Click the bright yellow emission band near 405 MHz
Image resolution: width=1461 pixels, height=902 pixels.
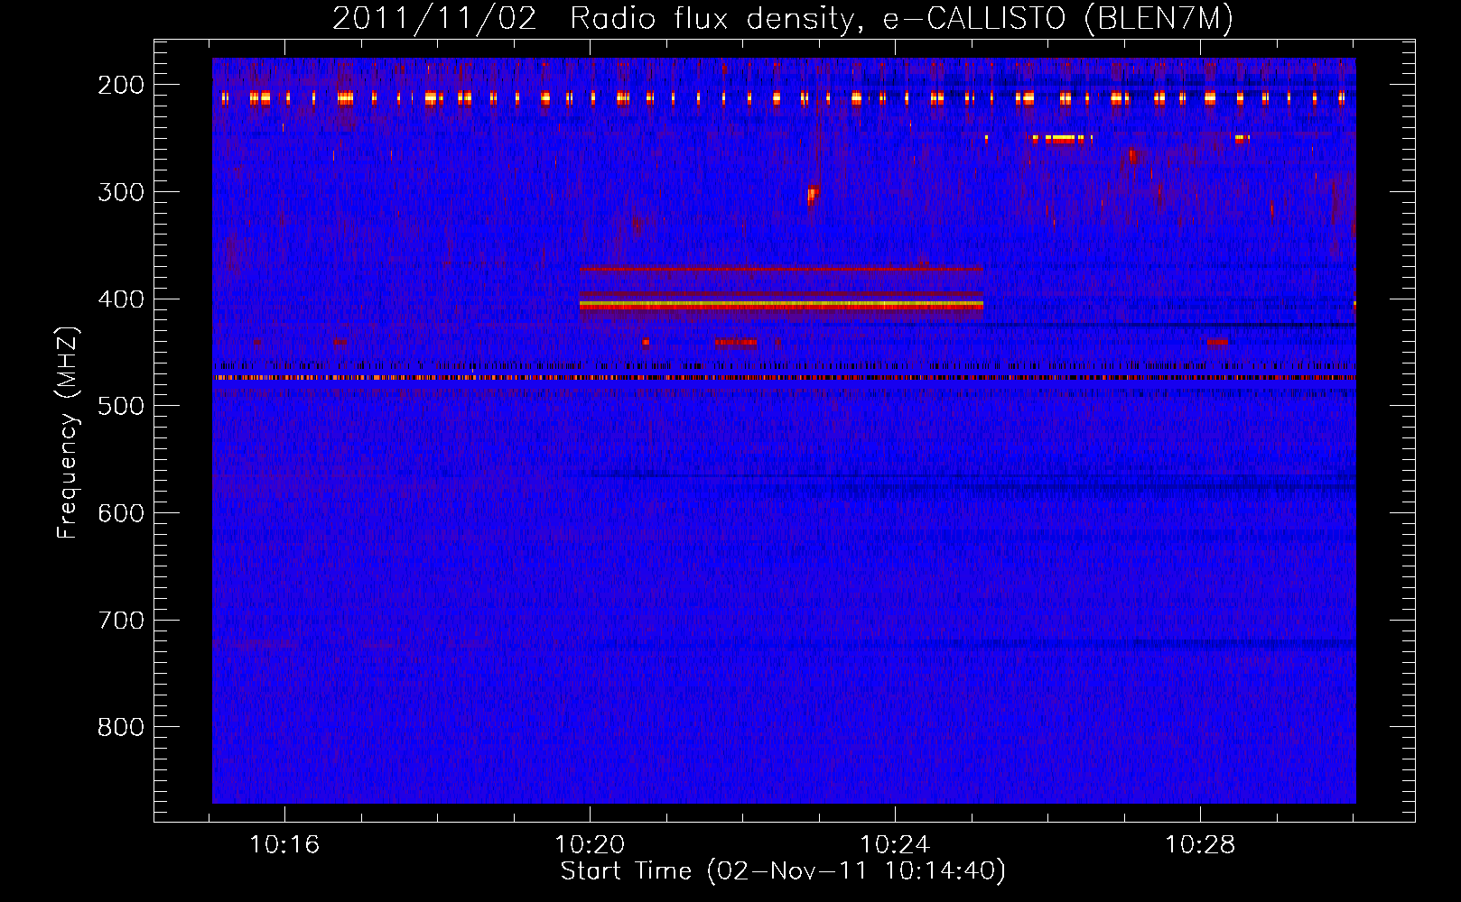781,306
